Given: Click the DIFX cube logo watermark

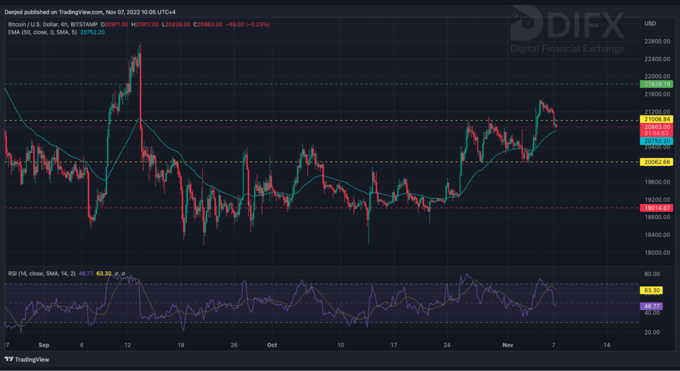Looking at the screenshot, I should tap(527, 23).
